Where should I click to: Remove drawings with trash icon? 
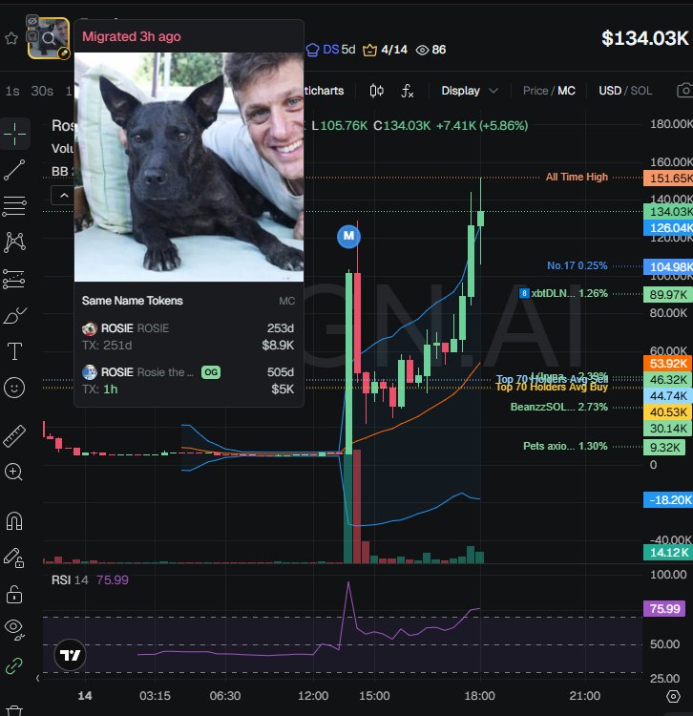coord(14,710)
